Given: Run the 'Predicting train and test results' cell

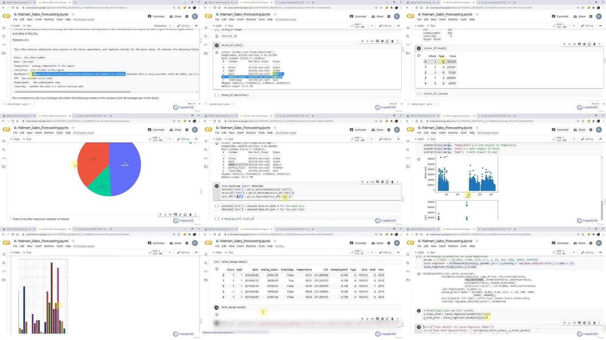Looking at the screenshot, I should point(419,311).
